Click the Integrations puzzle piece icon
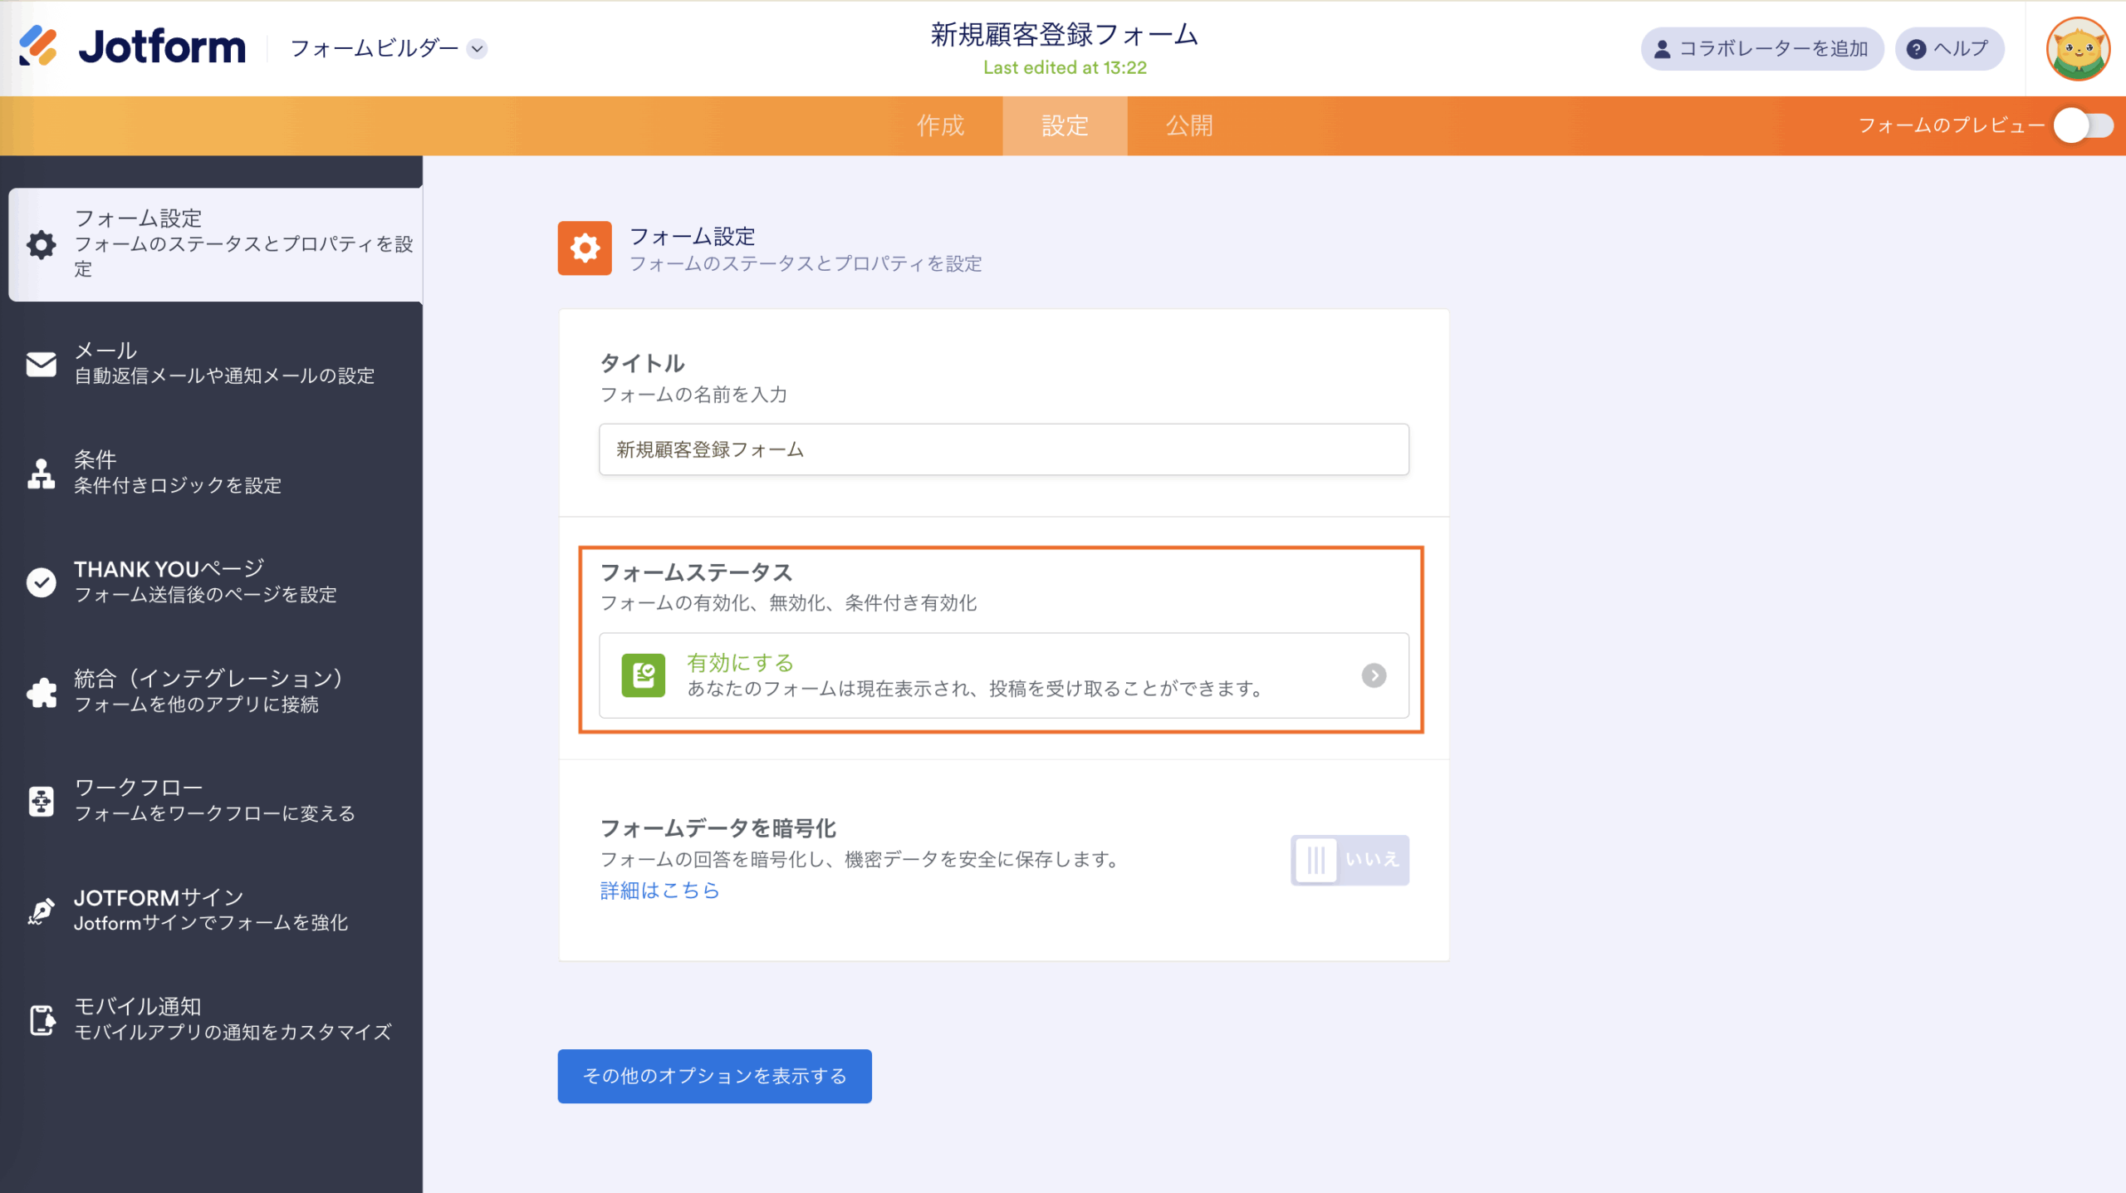Viewport: 2126px width, 1193px height. coord(41,692)
